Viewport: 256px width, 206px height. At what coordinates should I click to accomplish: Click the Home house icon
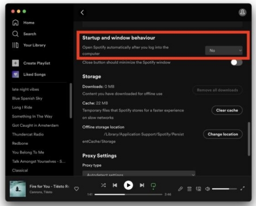(x=15, y=23)
